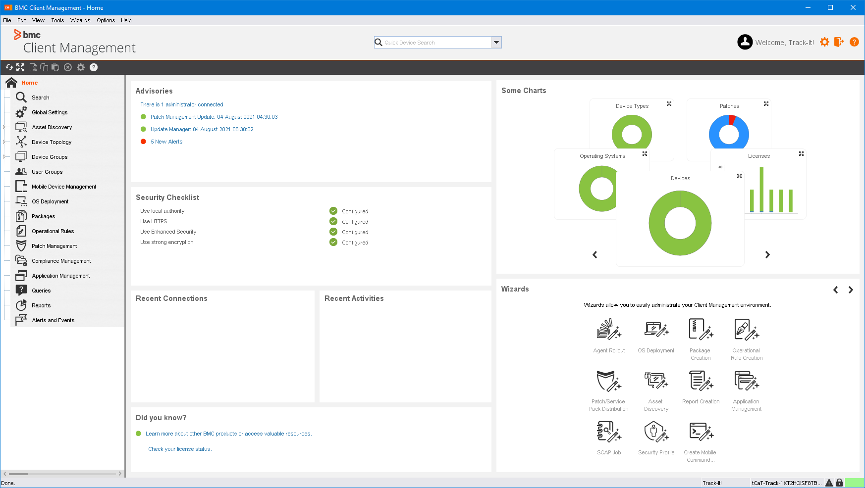865x488 pixels.
Task: Expand the Device Groups tree node
Action: (x=4, y=157)
